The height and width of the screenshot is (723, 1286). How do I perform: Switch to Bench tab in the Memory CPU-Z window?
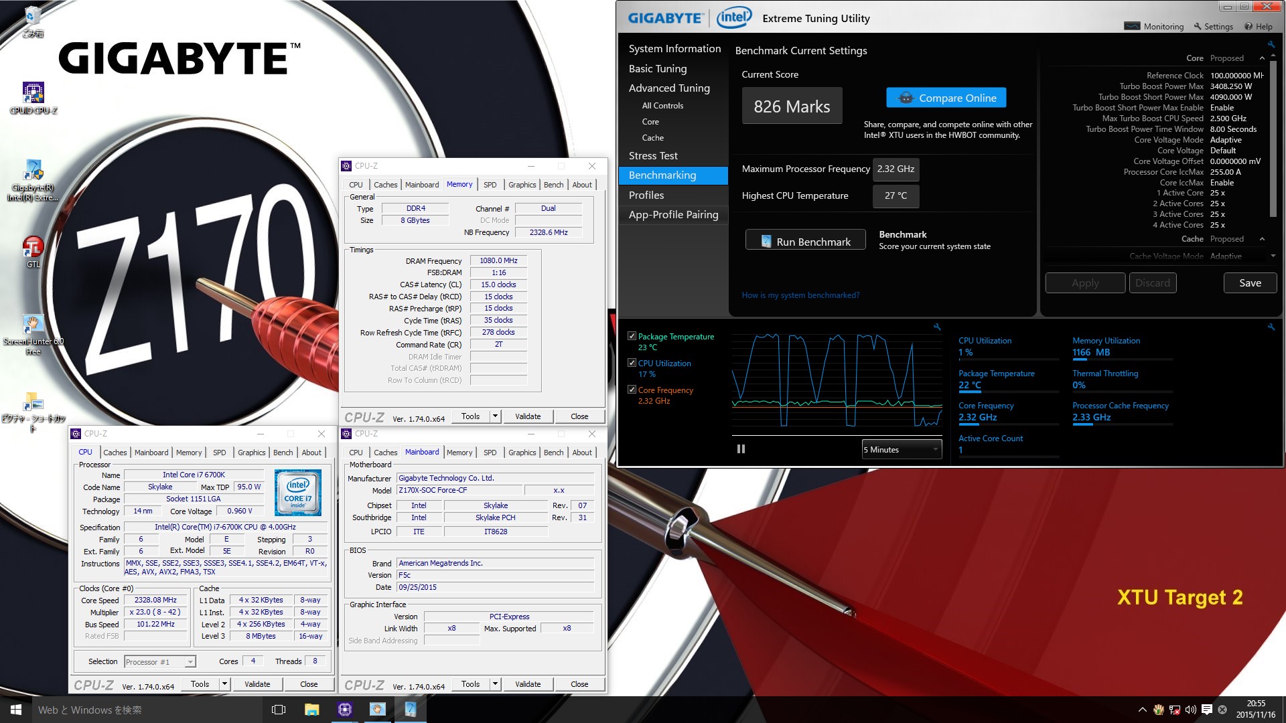coord(553,185)
